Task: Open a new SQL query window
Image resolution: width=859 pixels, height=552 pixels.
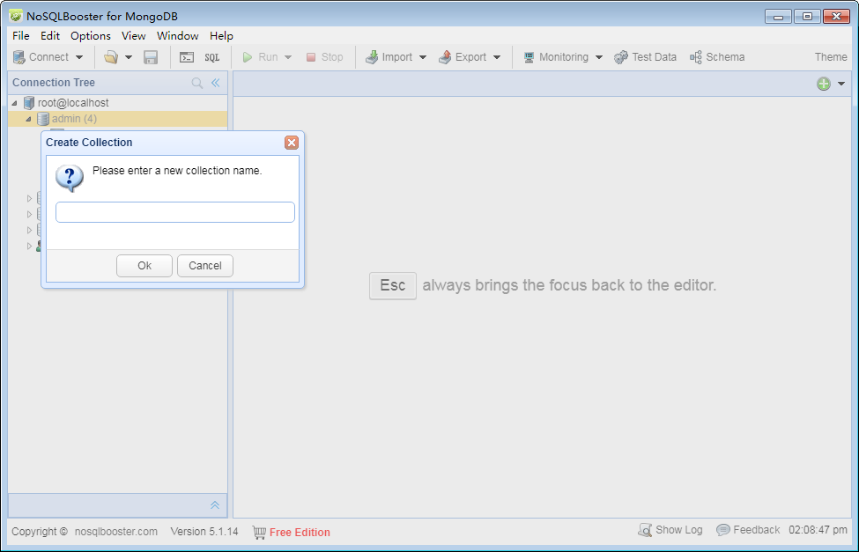Action: 211,56
